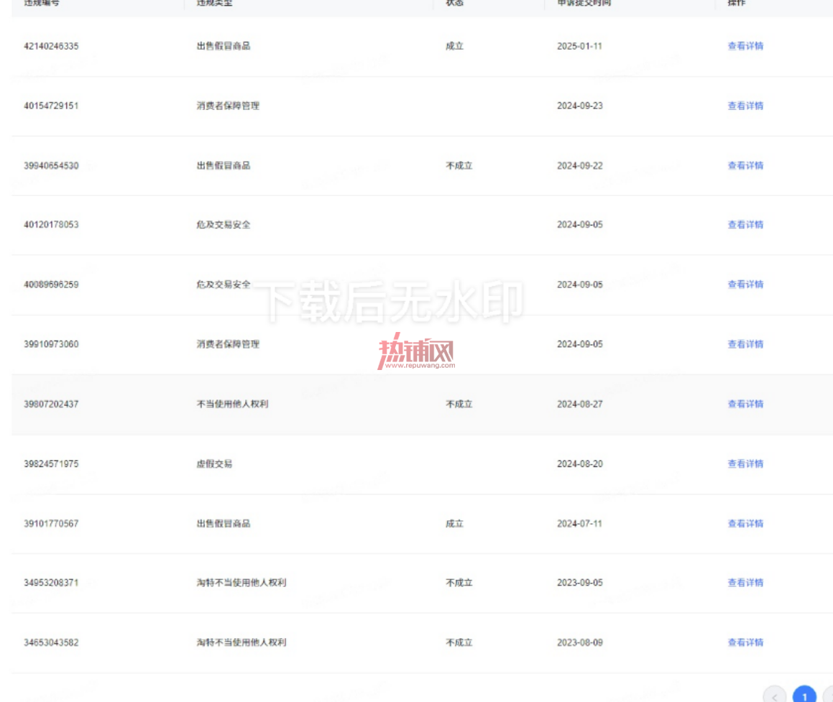Viewport: 833px width, 702px height.
Task: Click 虚假交易 violation type cell
Action: point(214,464)
